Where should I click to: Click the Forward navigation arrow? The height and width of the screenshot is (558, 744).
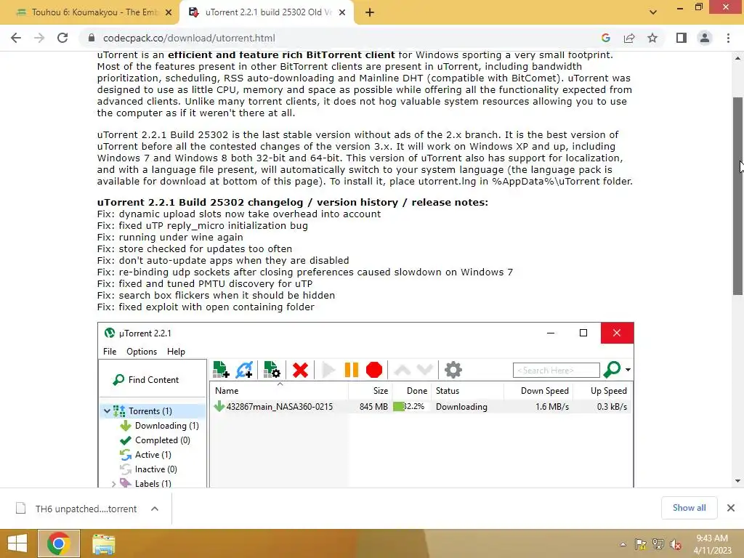pyautogui.click(x=39, y=38)
